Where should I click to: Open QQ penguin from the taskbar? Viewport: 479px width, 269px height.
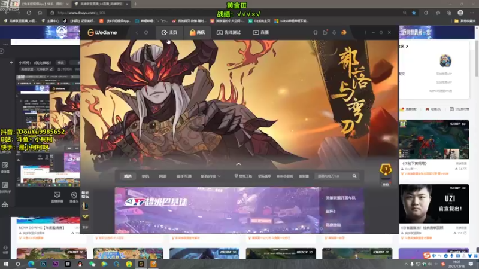point(80,264)
